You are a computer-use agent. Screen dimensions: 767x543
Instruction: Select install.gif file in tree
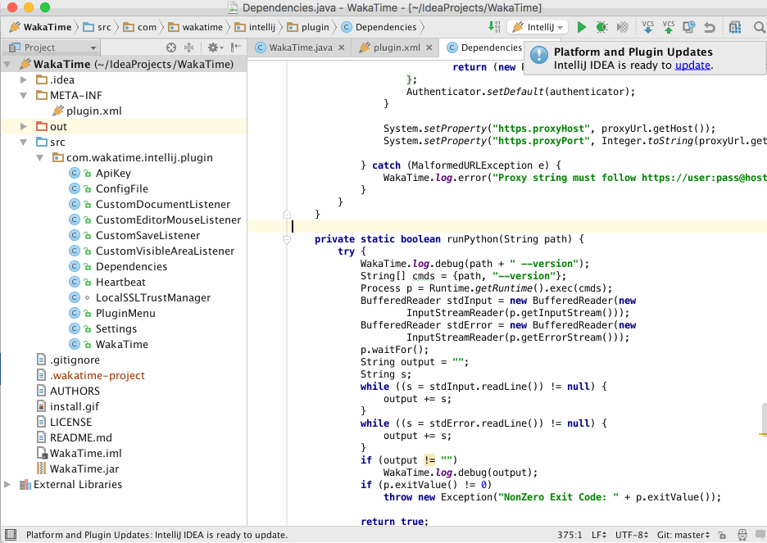[75, 407]
